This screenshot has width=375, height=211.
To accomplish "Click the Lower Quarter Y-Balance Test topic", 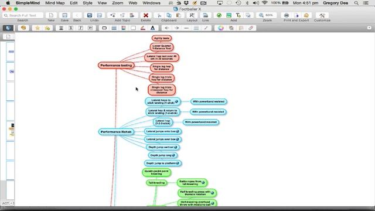I will point(162,47).
